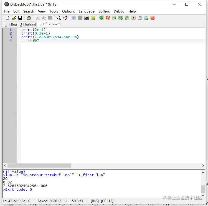This screenshot has width=208, height=206.
Task: Click the lua command line in output
Action: [x=54, y=175]
